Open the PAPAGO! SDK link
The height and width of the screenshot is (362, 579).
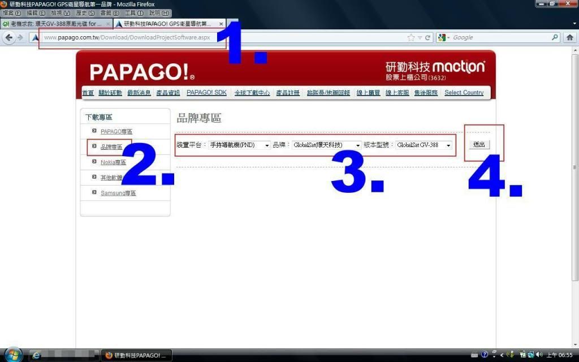[206, 93]
